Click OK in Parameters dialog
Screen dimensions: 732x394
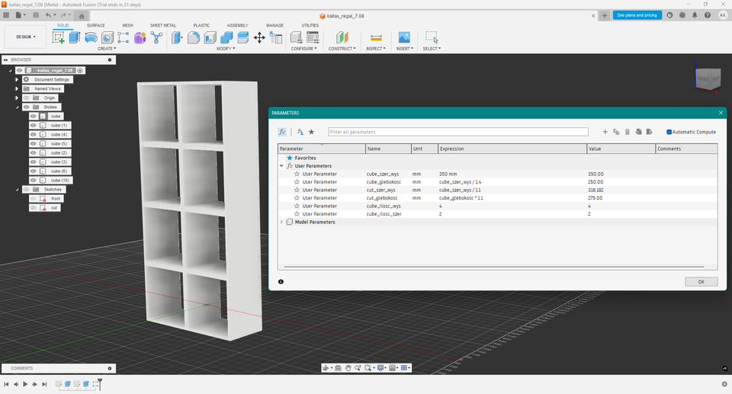coord(701,281)
